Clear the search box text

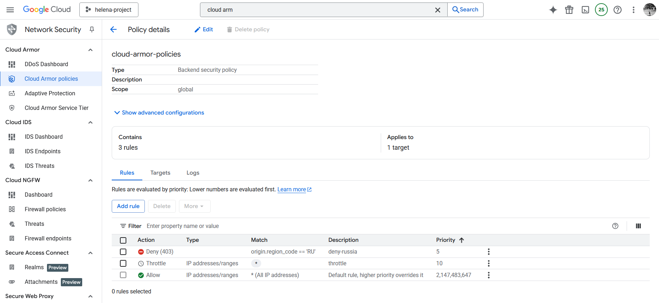[x=438, y=10]
